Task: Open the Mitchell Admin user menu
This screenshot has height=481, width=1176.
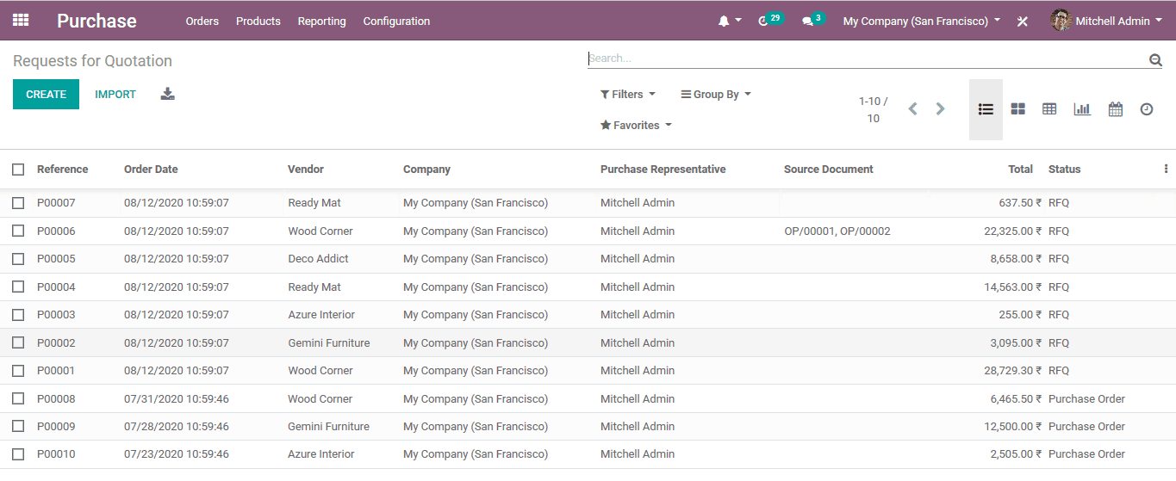Action: click(x=1106, y=21)
